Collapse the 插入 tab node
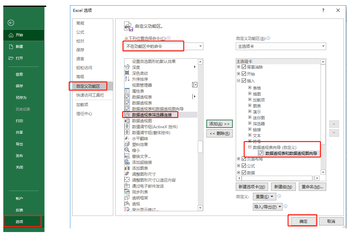 [239, 81]
